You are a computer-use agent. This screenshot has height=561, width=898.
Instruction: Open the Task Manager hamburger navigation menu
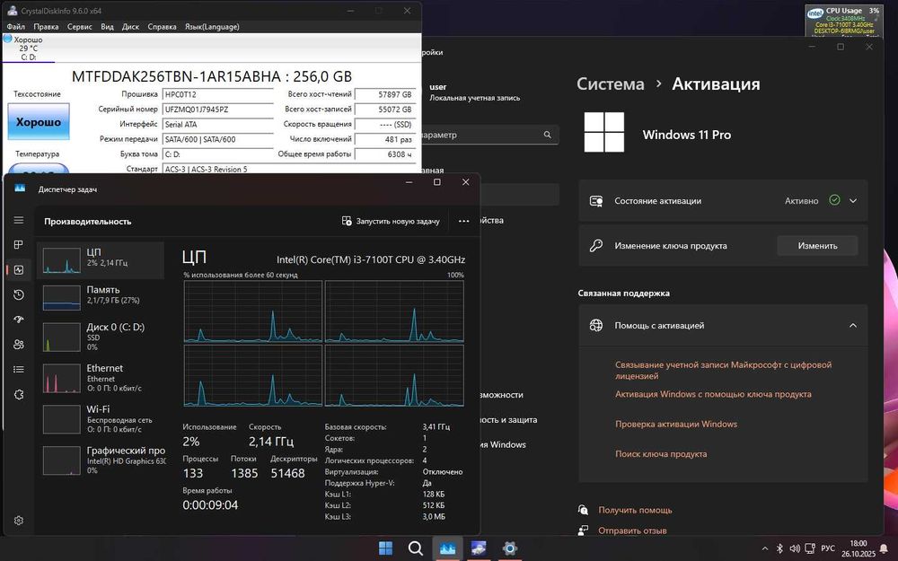[x=18, y=221]
